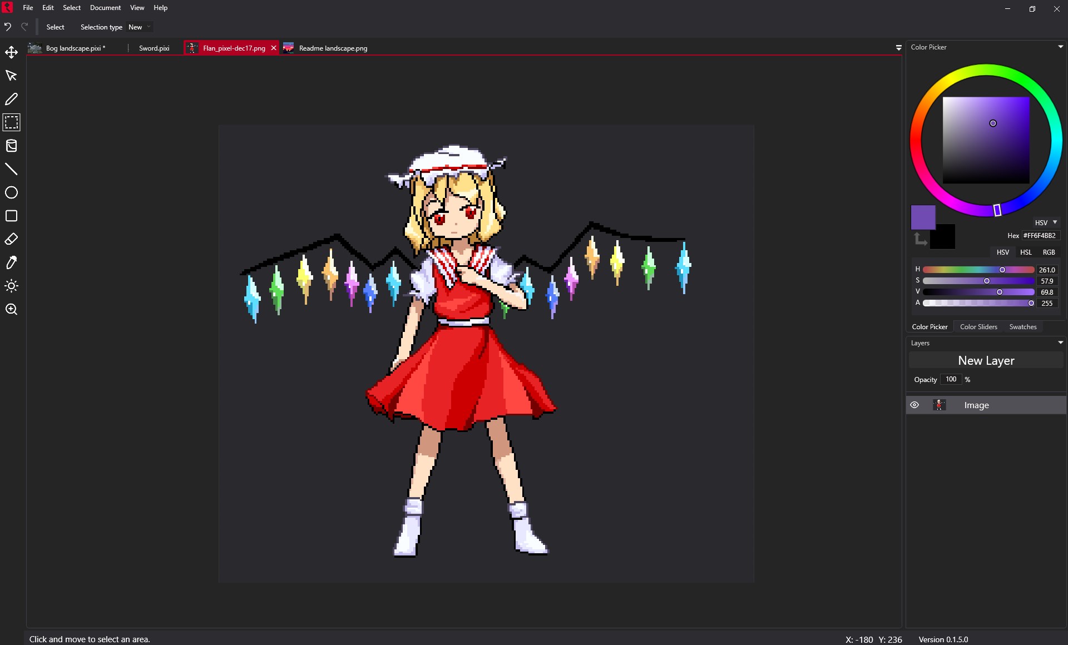Collapse the Layers panel
The image size is (1068, 645).
pyautogui.click(x=1060, y=343)
